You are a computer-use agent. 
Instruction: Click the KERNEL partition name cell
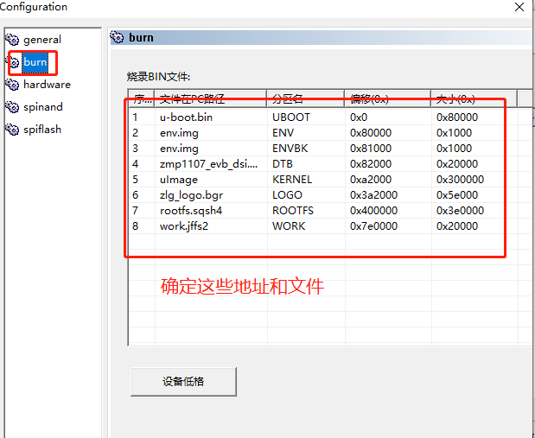pyautogui.click(x=292, y=180)
